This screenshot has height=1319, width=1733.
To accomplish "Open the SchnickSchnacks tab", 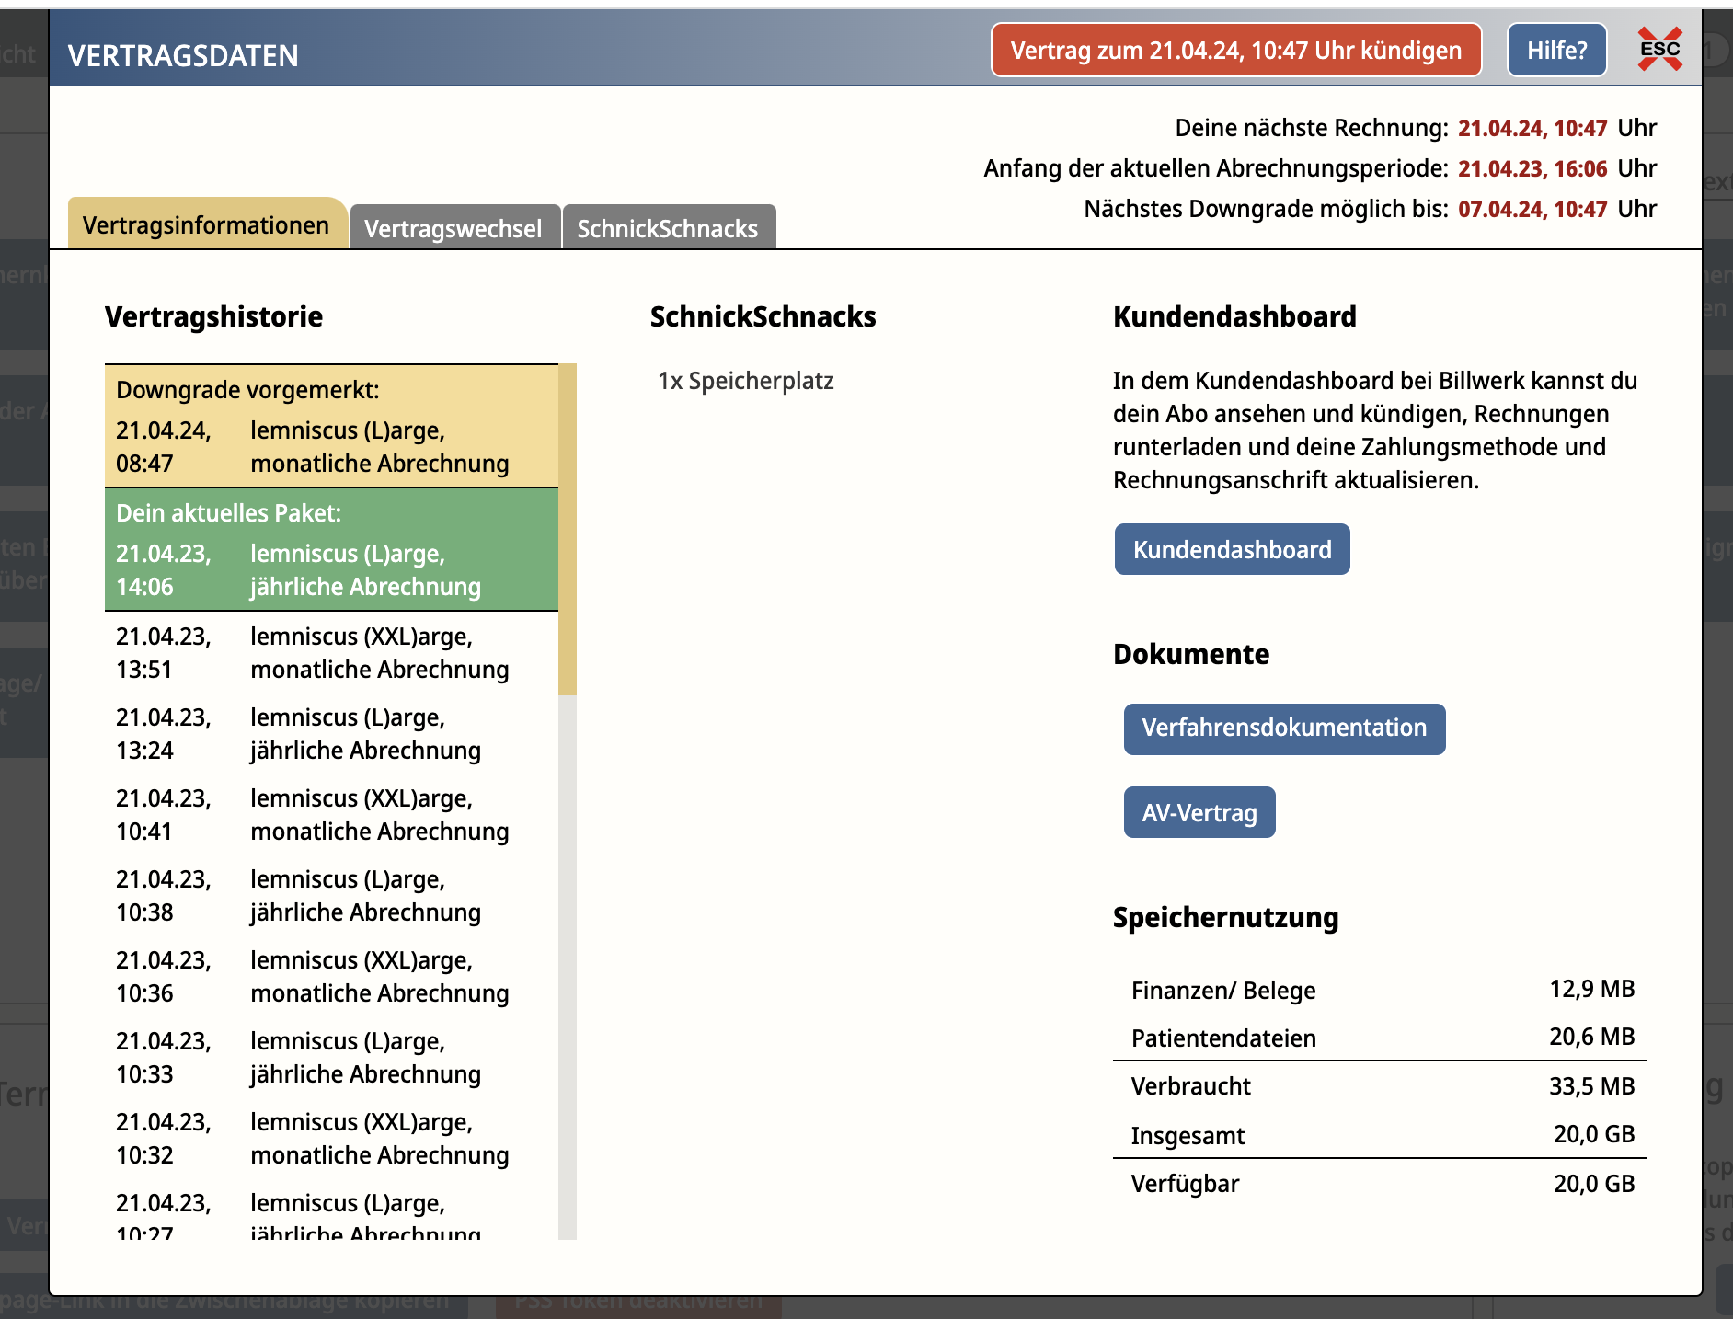I will 669,227.
